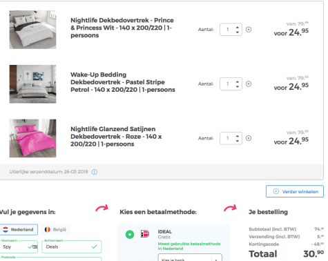Increase quantity of Pastel Stripe Petrol
328x261 pixels.
[x=238, y=81]
